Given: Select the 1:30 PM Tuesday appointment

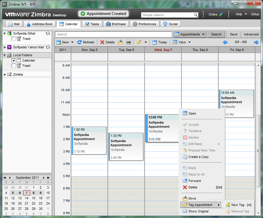Looking at the screenshot, I should pos(126,147).
